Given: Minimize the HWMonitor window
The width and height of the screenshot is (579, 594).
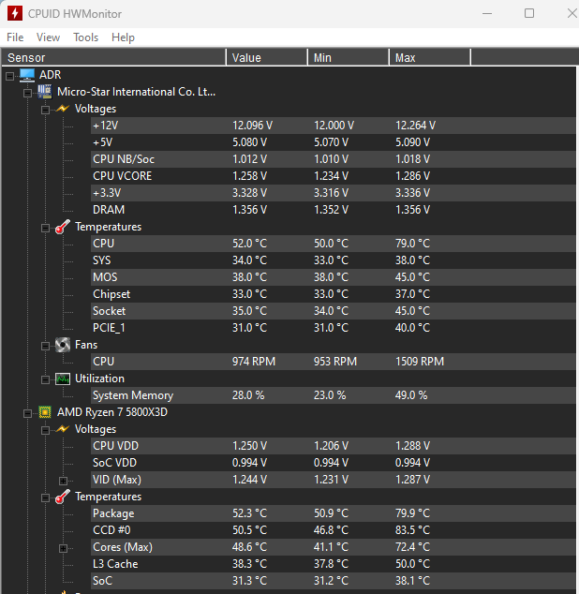Looking at the screenshot, I should pos(487,14).
